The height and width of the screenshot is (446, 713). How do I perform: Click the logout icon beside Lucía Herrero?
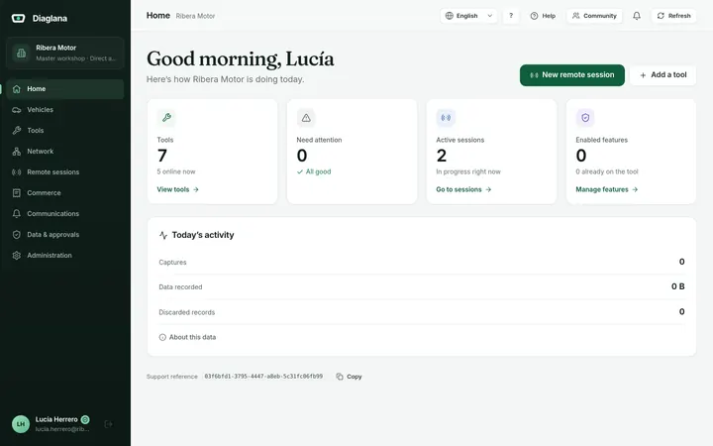click(108, 424)
